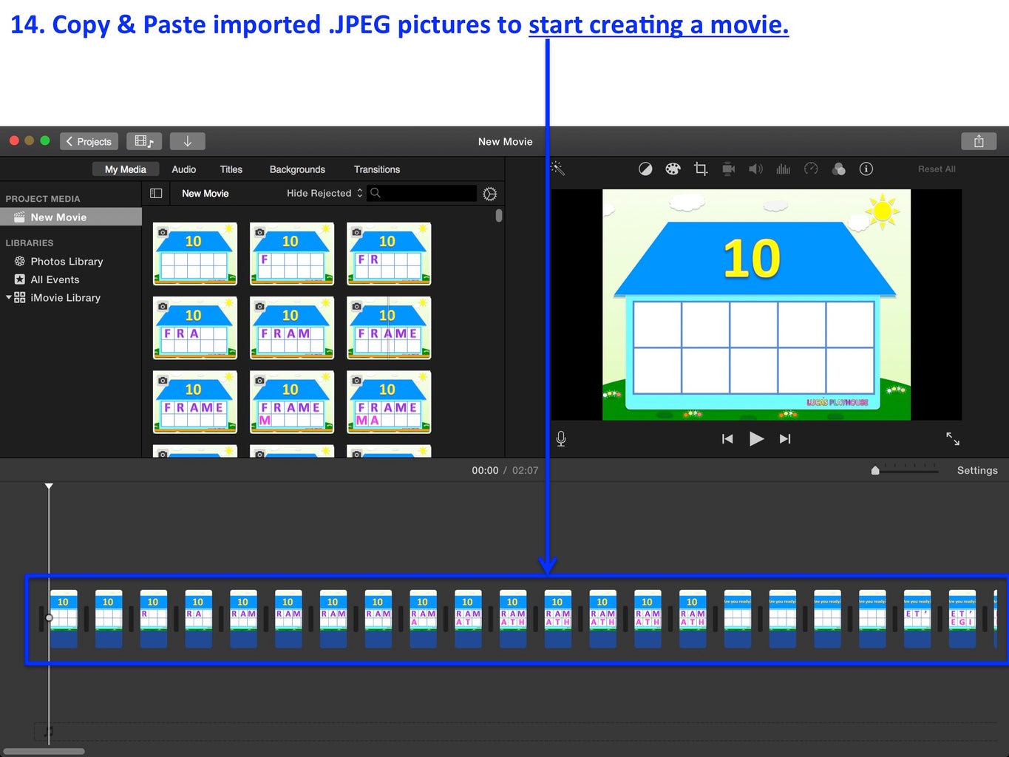
Task: Open the Volume adjustment controls
Action: 755,169
